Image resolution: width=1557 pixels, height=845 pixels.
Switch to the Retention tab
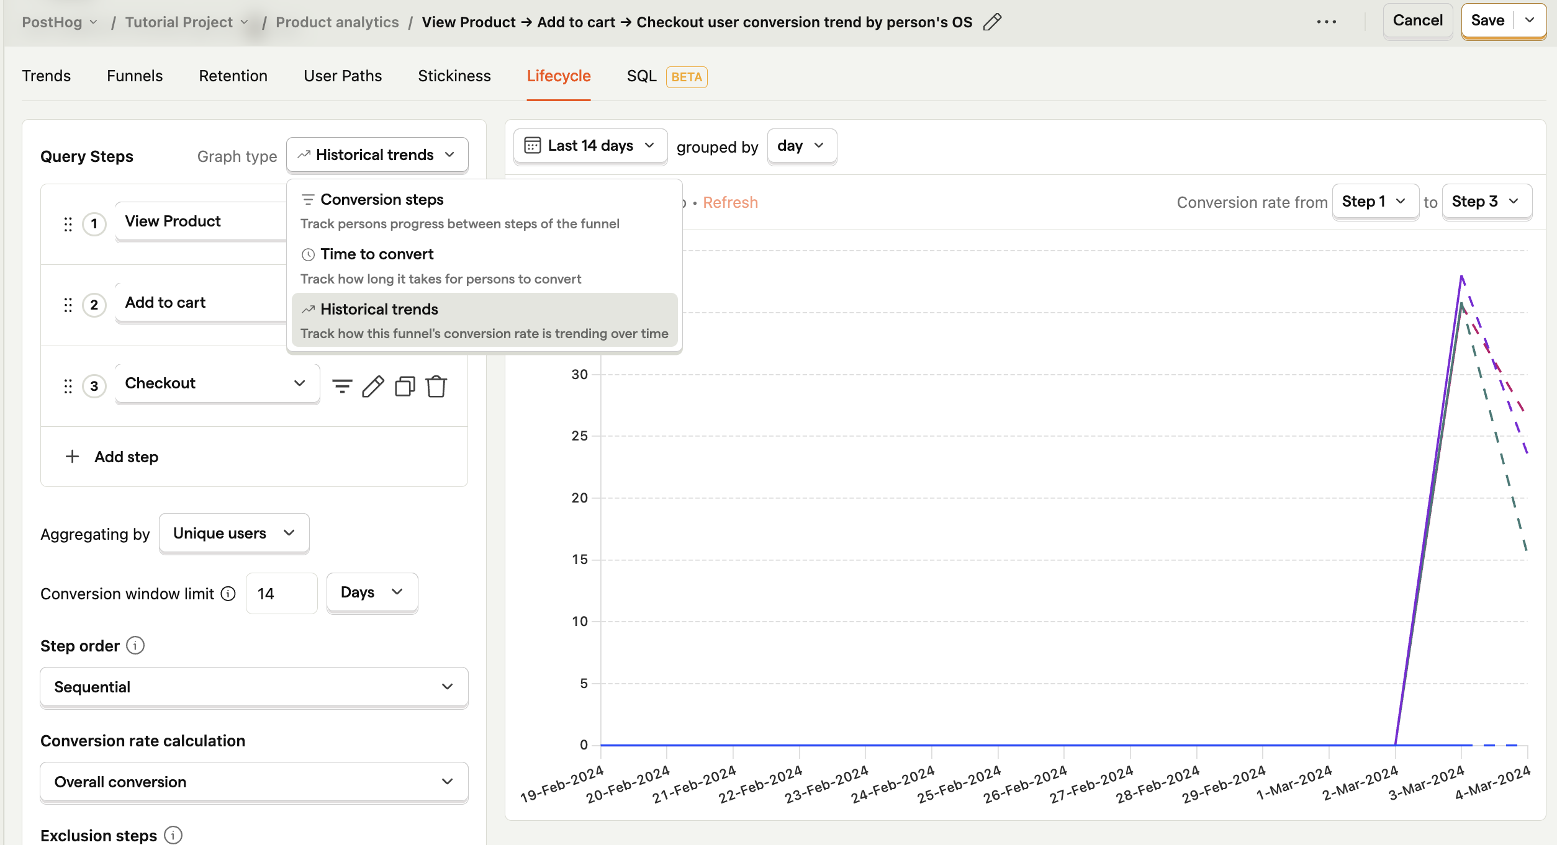tap(233, 76)
